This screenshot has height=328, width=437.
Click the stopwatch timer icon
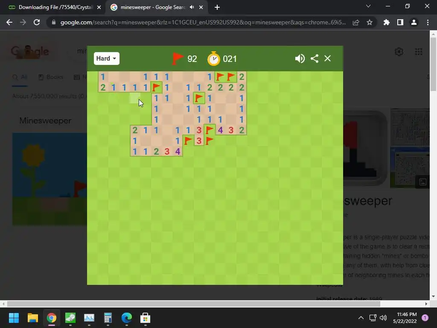[214, 59]
